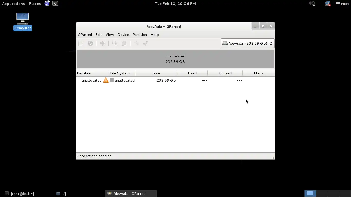351x197 pixels.
Task: Click the warning icon next to unallocated
Action: pyautogui.click(x=106, y=80)
